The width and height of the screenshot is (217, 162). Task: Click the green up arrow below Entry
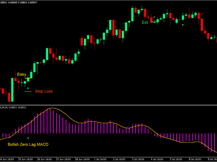point(28,88)
